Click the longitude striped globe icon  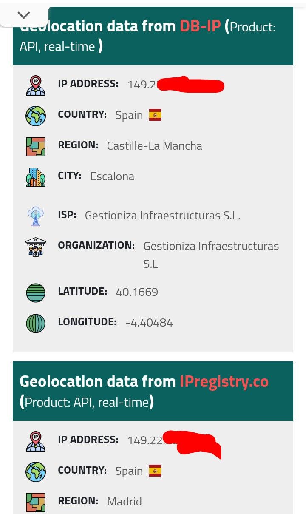(36, 323)
